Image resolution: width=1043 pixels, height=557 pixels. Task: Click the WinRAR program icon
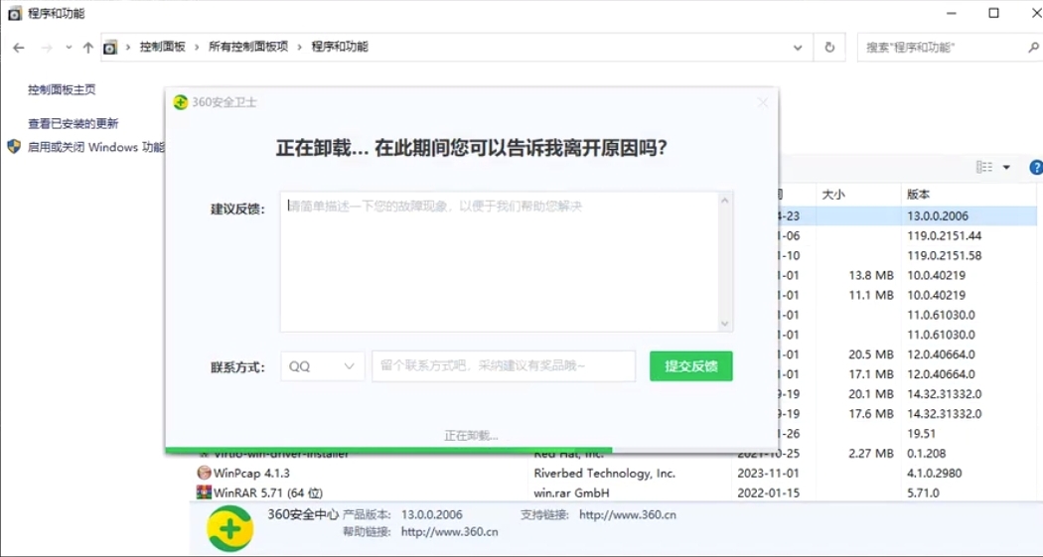(x=204, y=492)
